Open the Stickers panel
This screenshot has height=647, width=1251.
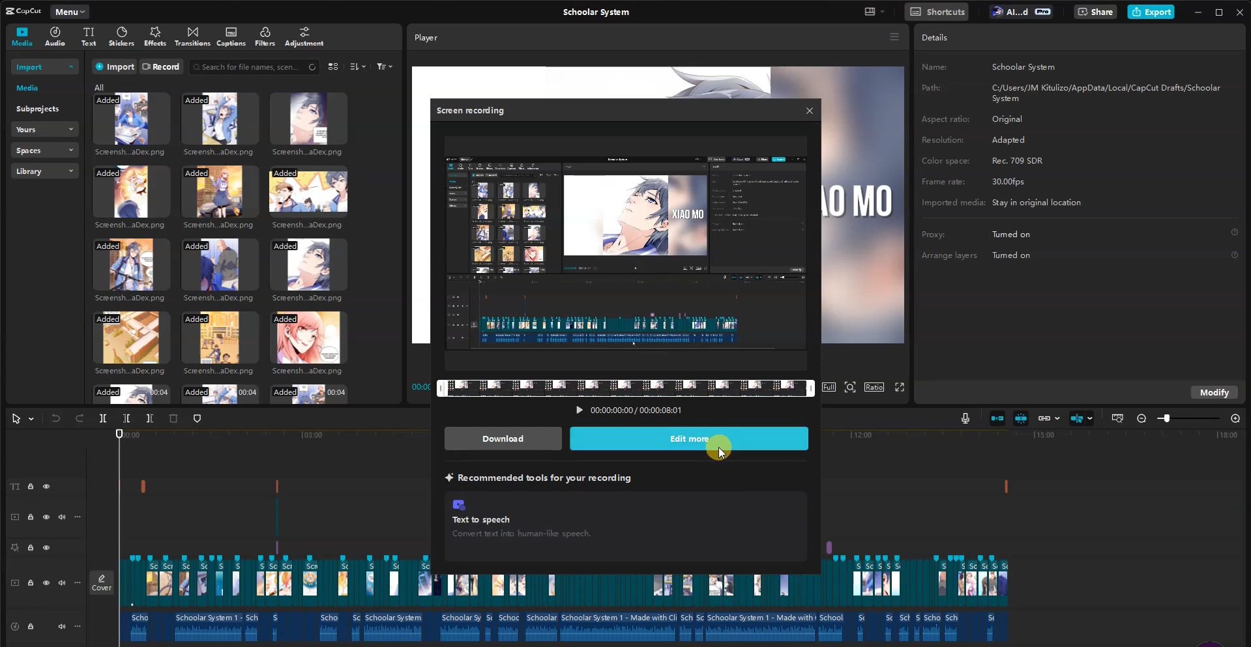pyautogui.click(x=121, y=36)
